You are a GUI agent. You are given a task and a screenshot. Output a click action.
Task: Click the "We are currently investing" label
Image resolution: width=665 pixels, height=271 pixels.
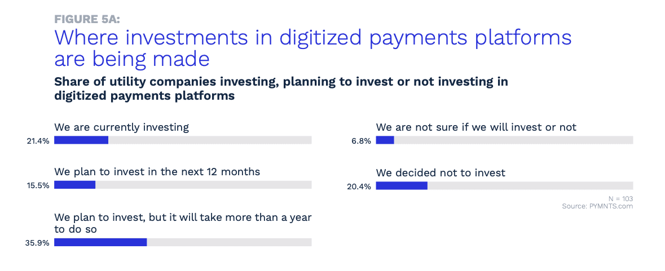click(121, 127)
